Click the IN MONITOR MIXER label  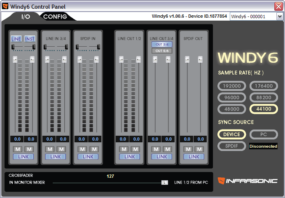pyautogui.click(x=27, y=182)
